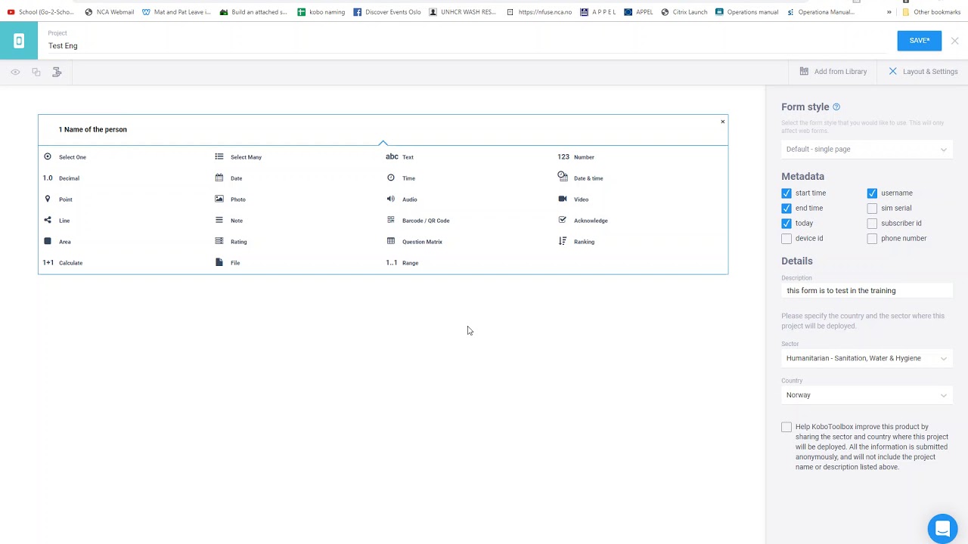This screenshot has height=544, width=968.
Task: Open the Form style dropdown
Action: [867, 150]
